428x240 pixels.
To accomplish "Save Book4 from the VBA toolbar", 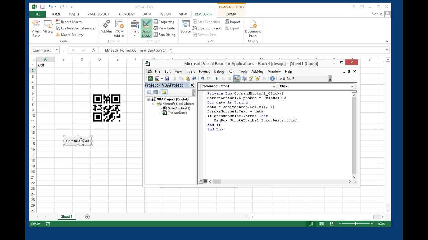I will (167, 79).
